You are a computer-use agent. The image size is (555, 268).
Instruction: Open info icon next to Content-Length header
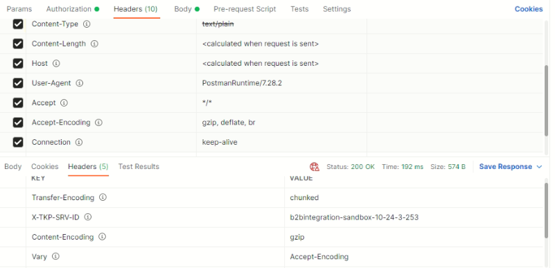[94, 44]
